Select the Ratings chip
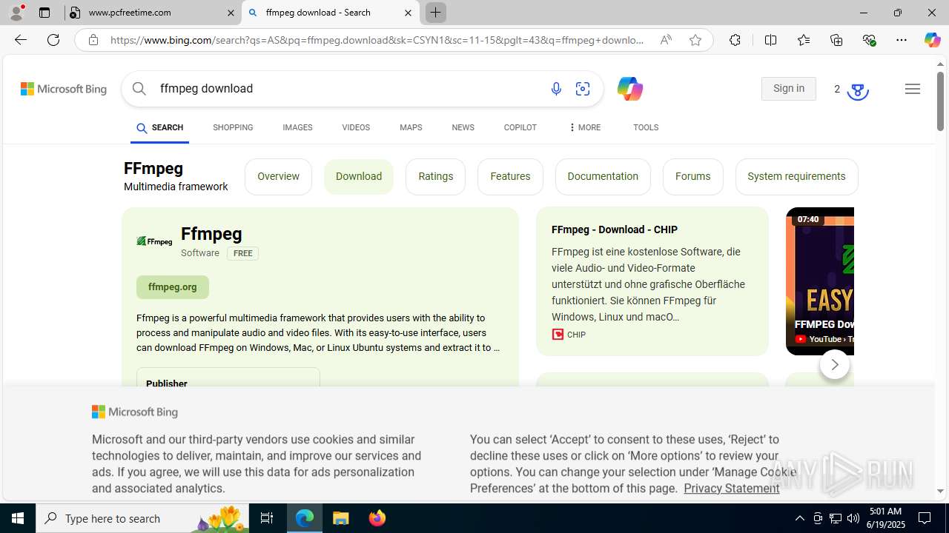Image resolution: width=949 pixels, height=533 pixels. coord(435,177)
